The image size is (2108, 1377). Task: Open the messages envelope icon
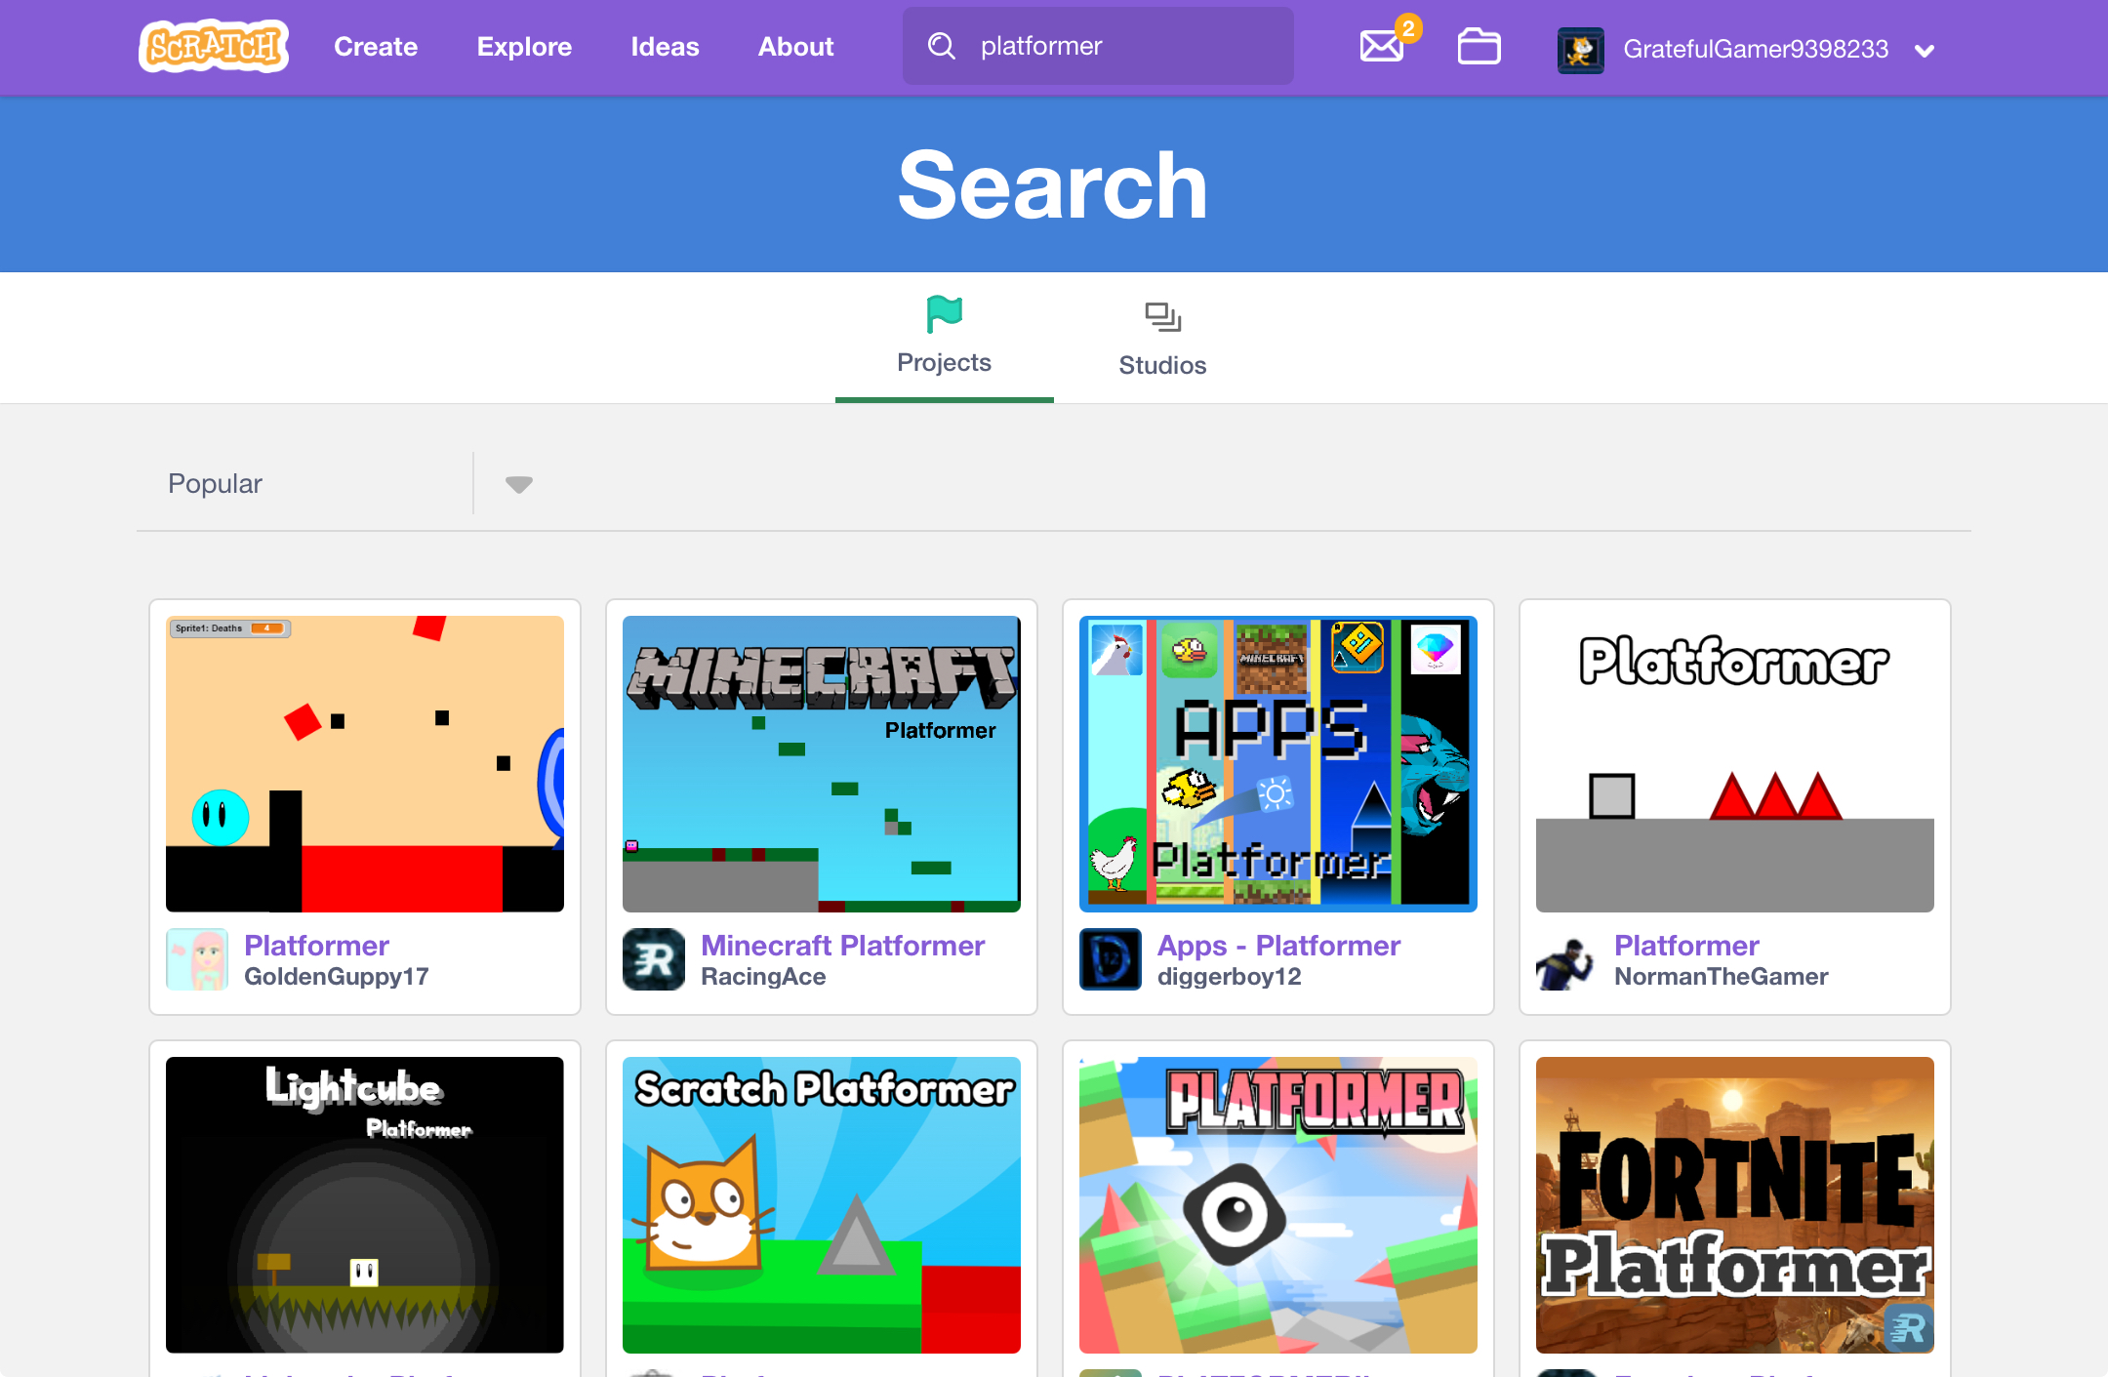pos(1382,46)
